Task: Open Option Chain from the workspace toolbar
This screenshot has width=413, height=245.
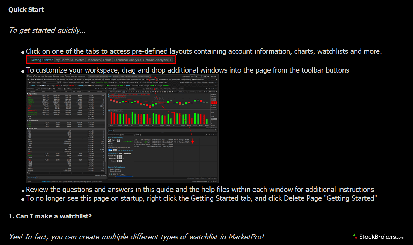Action: [175, 79]
